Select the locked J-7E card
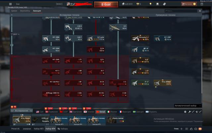 pyautogui.click(x=74, y=61)
